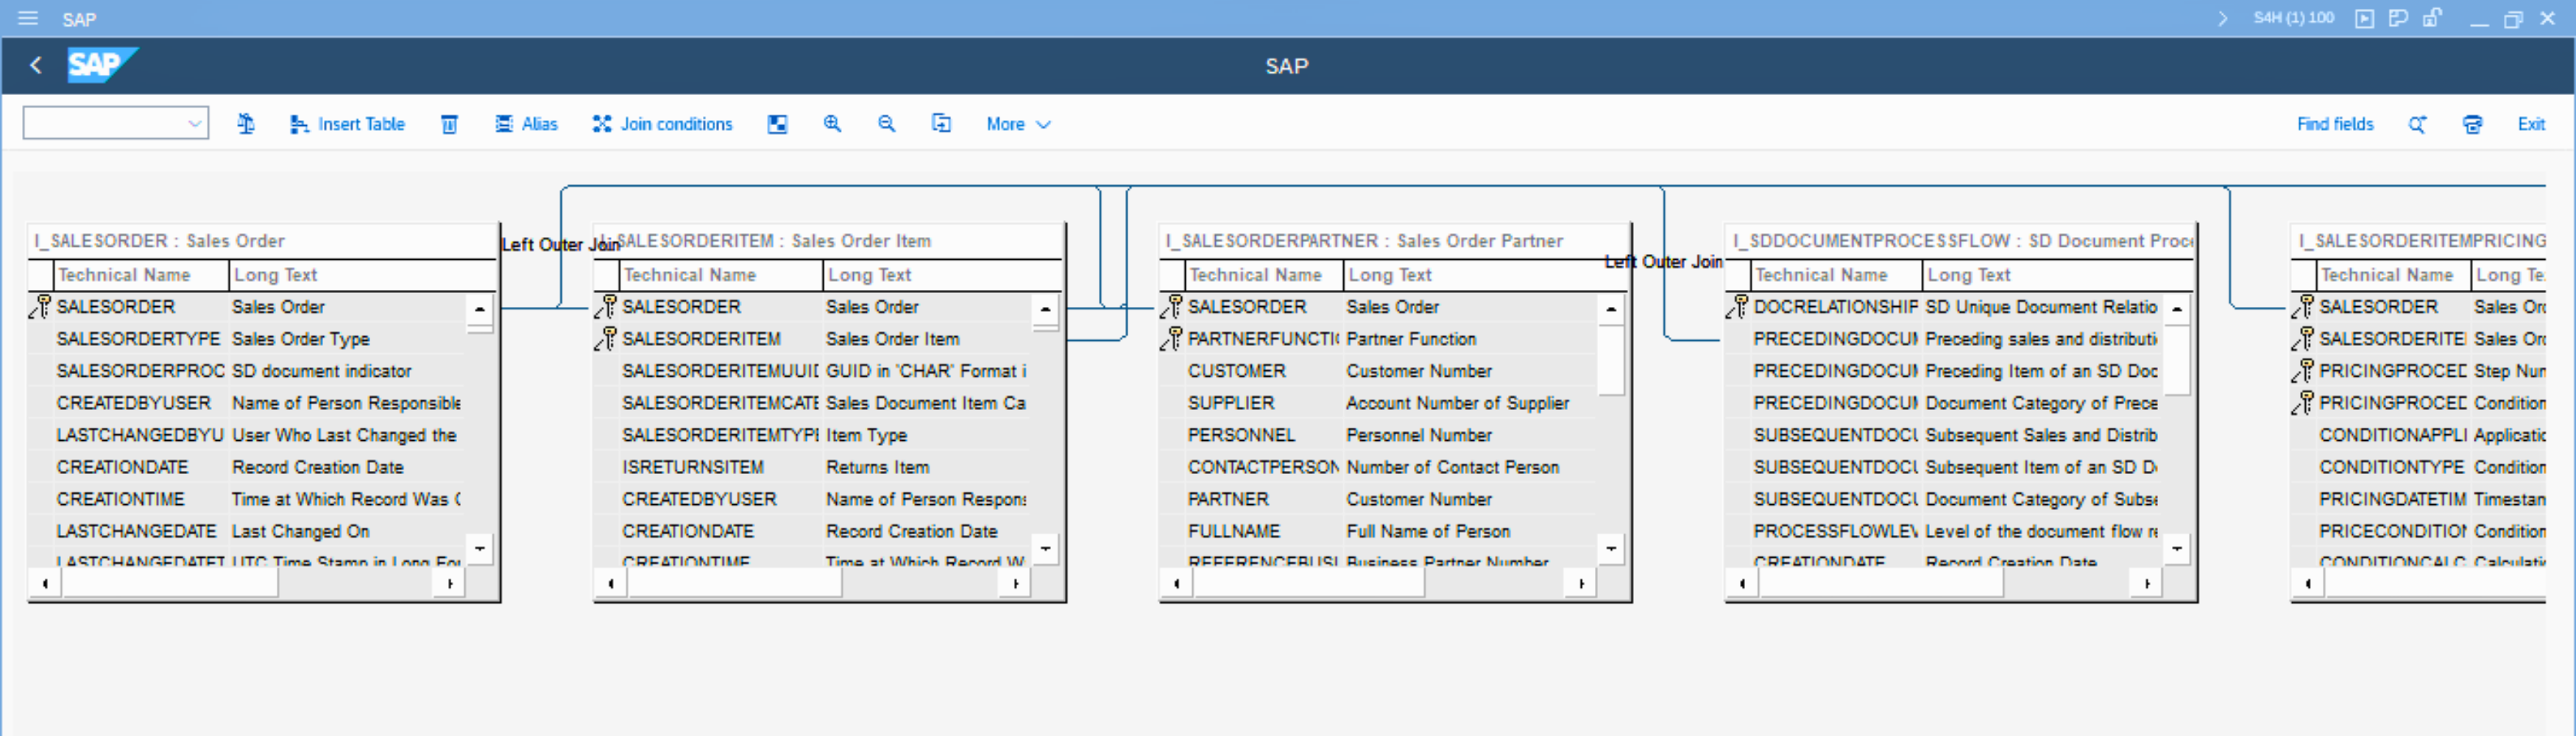2576x736 pixels.
Task: Click the print icon in toolbar
Action: point(2472,124)
